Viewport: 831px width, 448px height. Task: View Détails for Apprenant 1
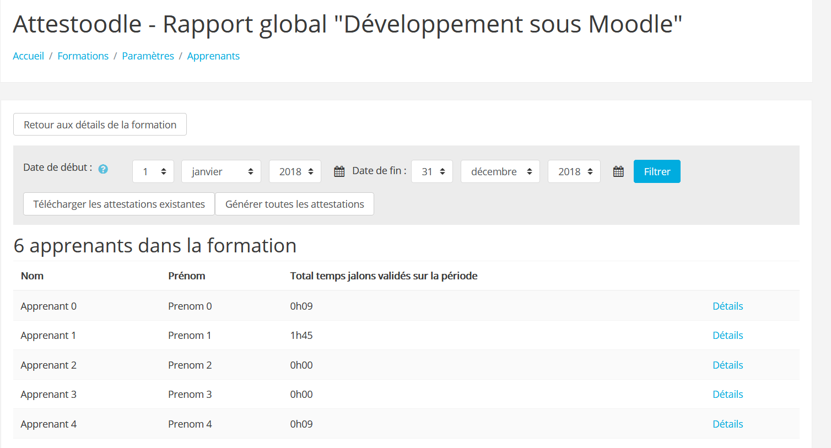click(x=728, y=335)
